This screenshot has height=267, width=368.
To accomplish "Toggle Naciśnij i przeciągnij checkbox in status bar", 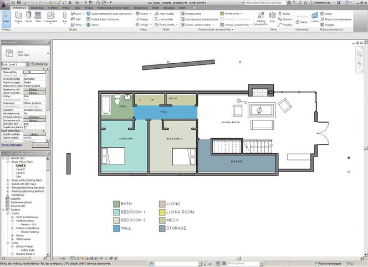I will (316, 264).
